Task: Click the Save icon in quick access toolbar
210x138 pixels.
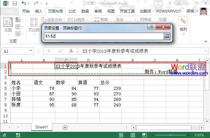Action: (x=15, y=3)
